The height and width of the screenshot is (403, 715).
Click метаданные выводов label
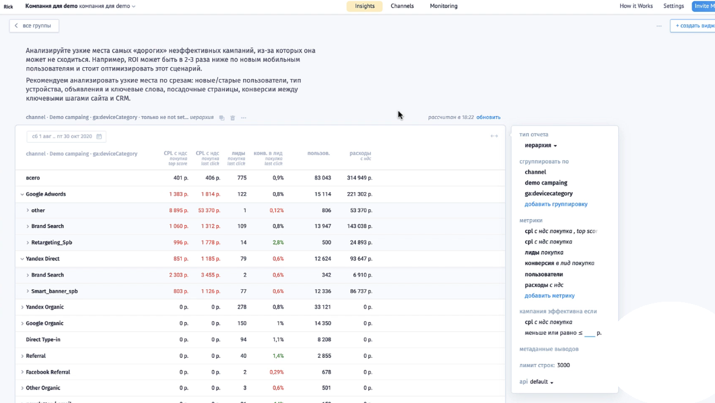pyautogui.click(x=549, y=349)
